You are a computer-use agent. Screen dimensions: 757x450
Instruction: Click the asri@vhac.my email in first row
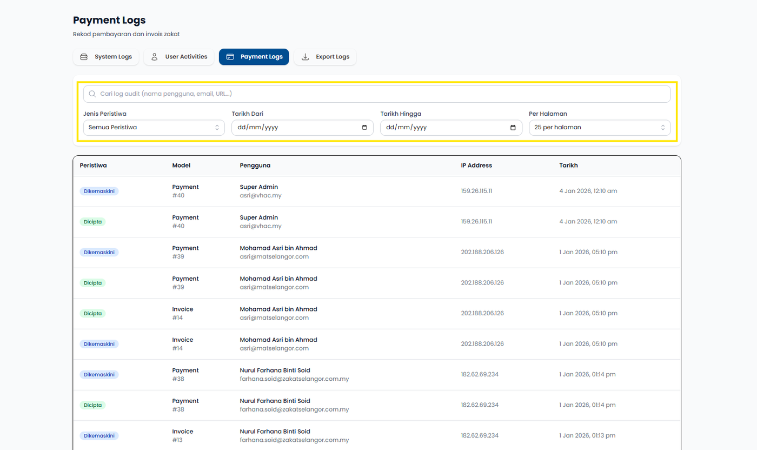point(260,196)
